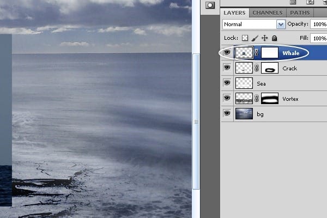Screen dimensions: 327x218
Task: Toggle visibility of the Sea layer
Action: (227, 83)
